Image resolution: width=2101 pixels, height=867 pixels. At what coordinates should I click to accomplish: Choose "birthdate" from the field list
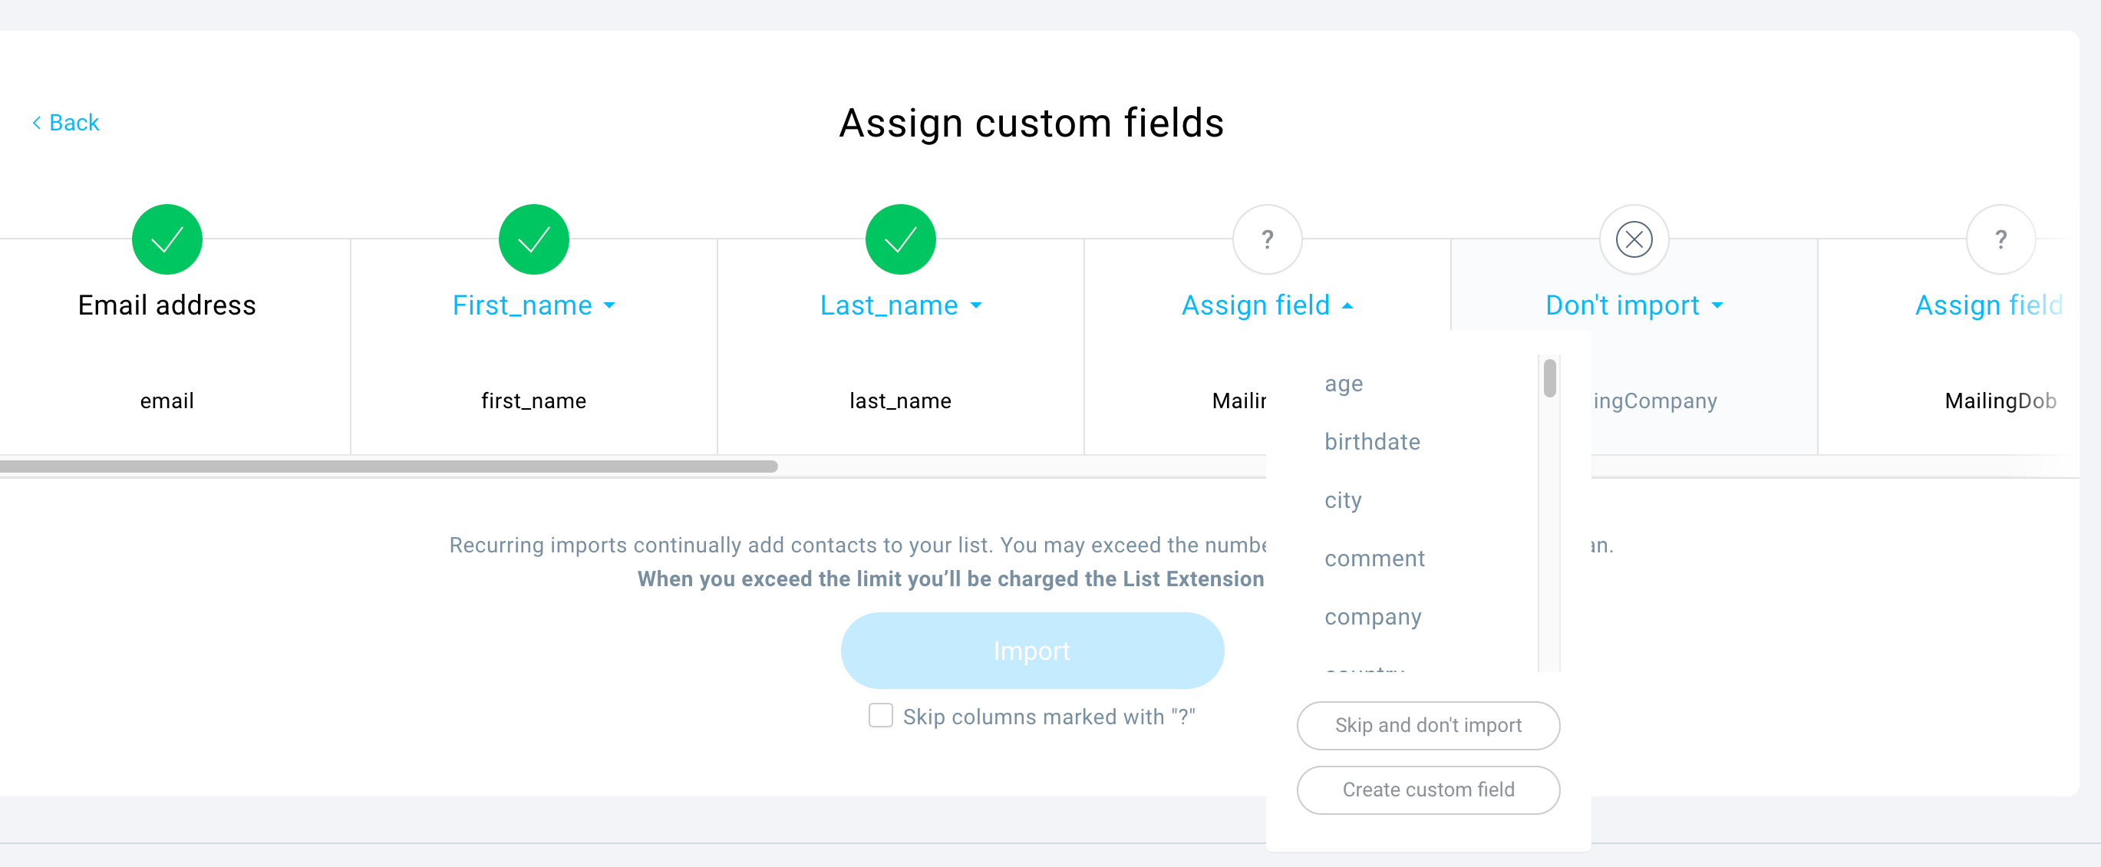click(x=1372, y=441)
